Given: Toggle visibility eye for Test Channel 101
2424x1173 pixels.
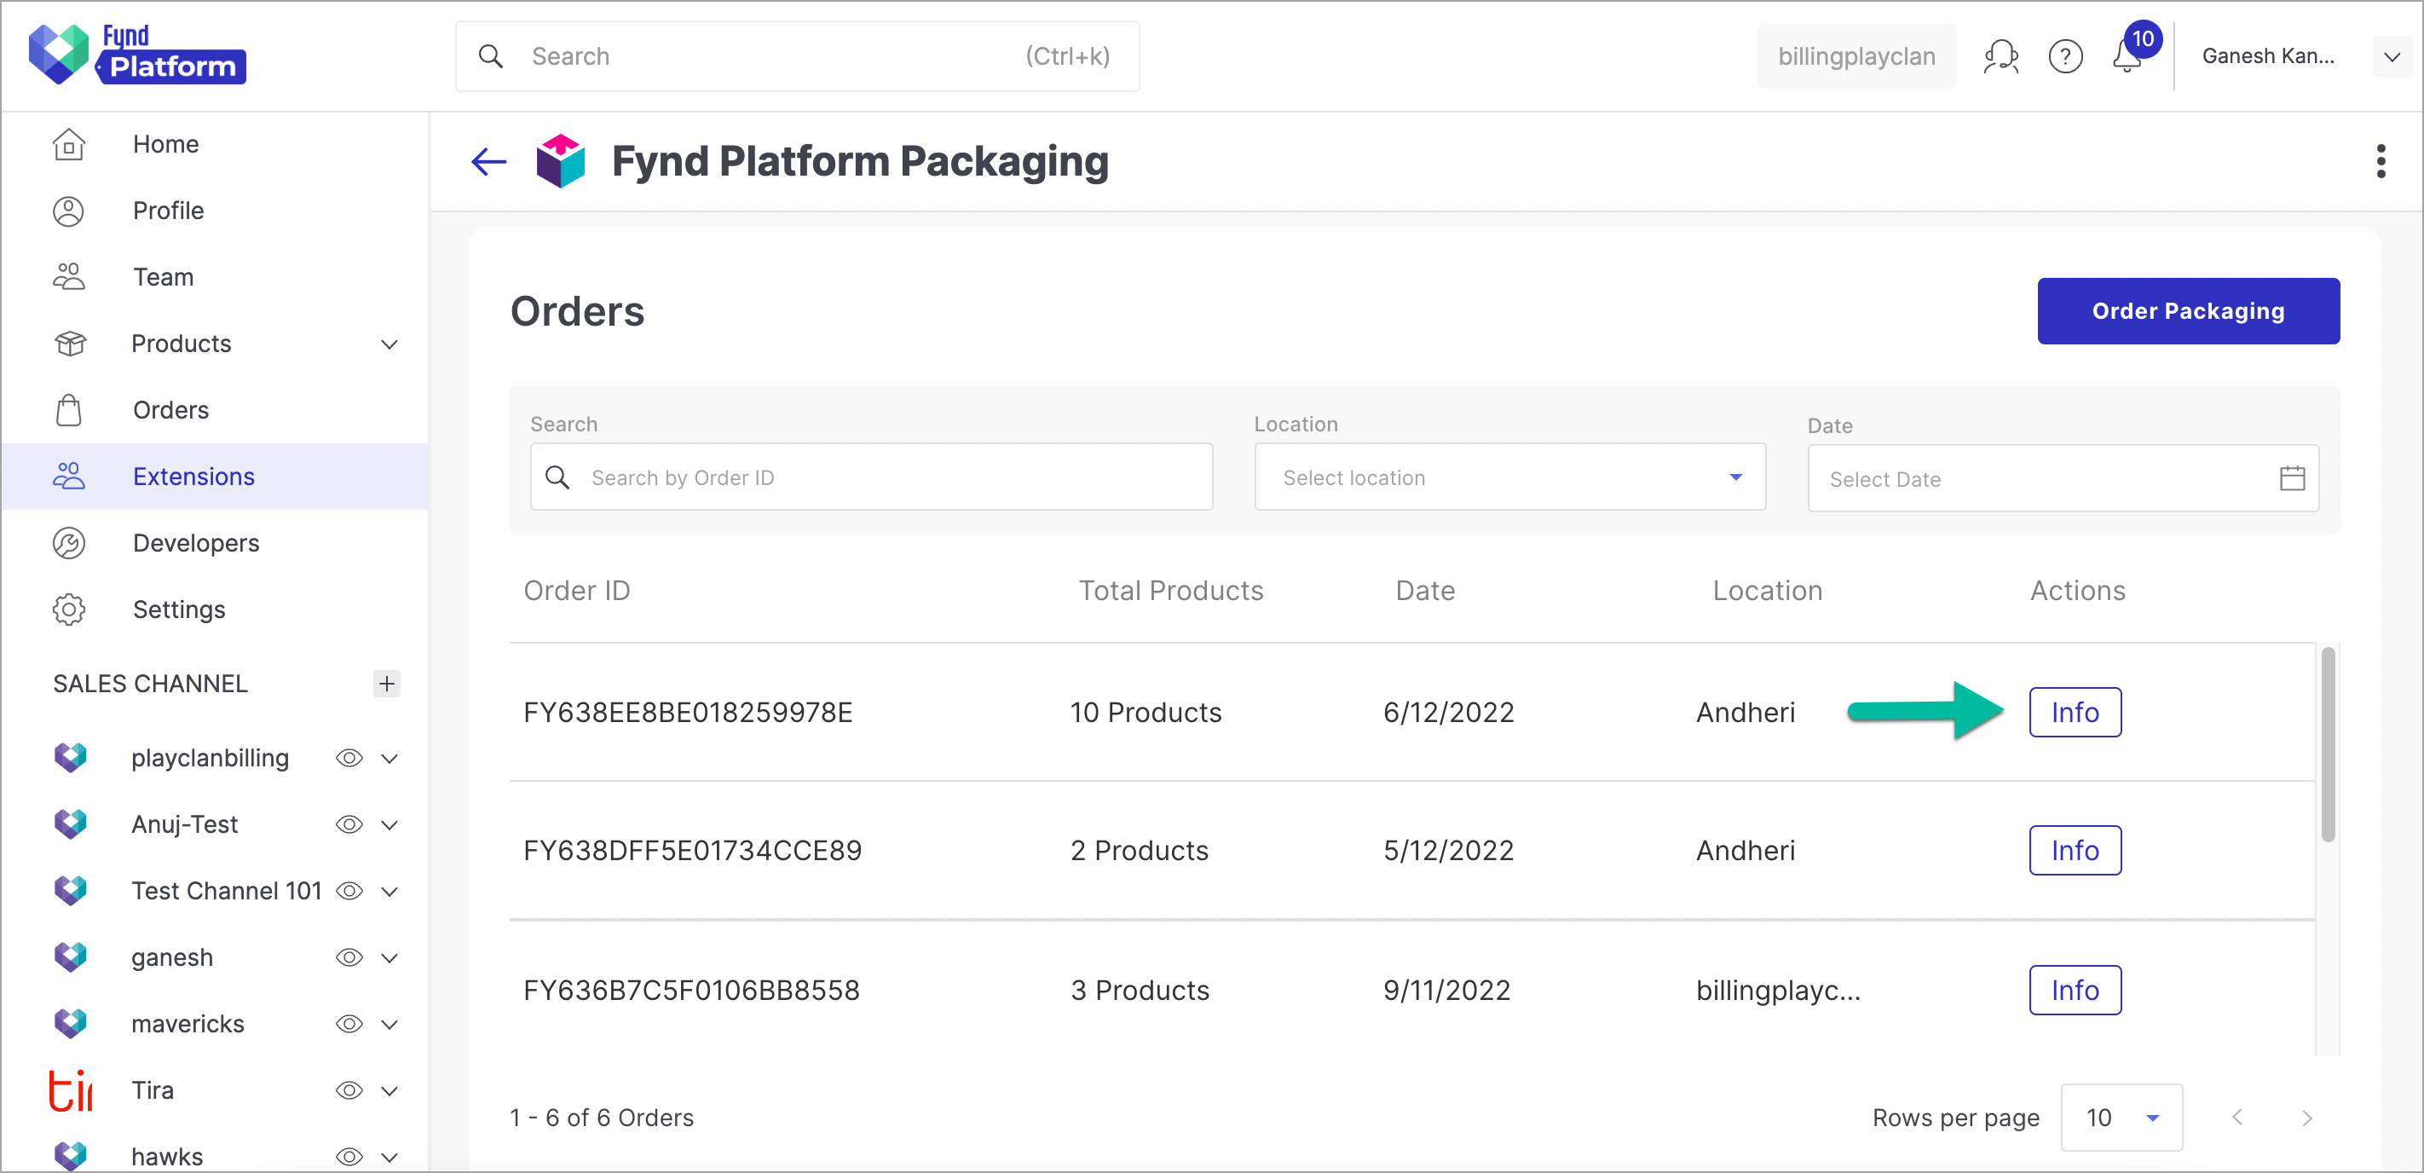Looking at the screenshot, I should [349, 891].
